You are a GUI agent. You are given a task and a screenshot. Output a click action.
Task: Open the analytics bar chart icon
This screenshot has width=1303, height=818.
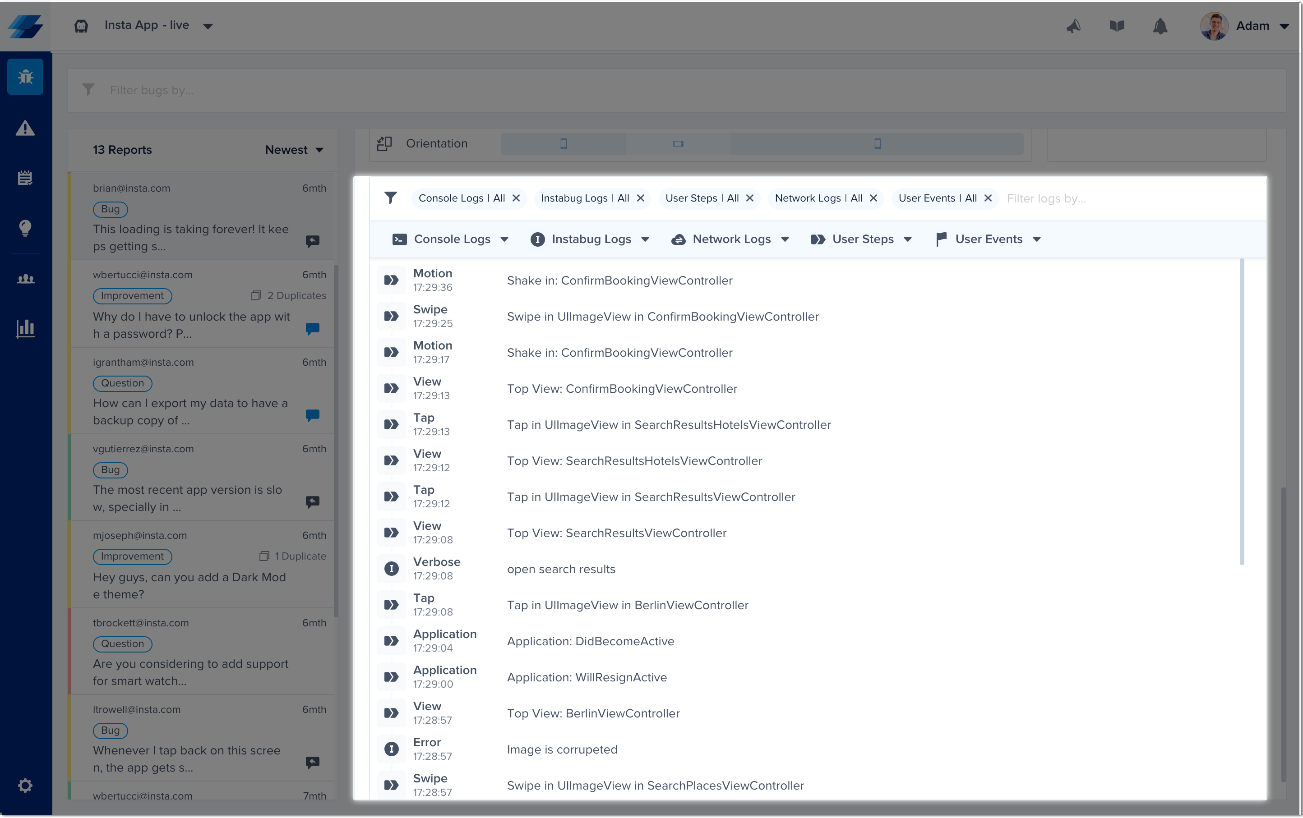25,328
